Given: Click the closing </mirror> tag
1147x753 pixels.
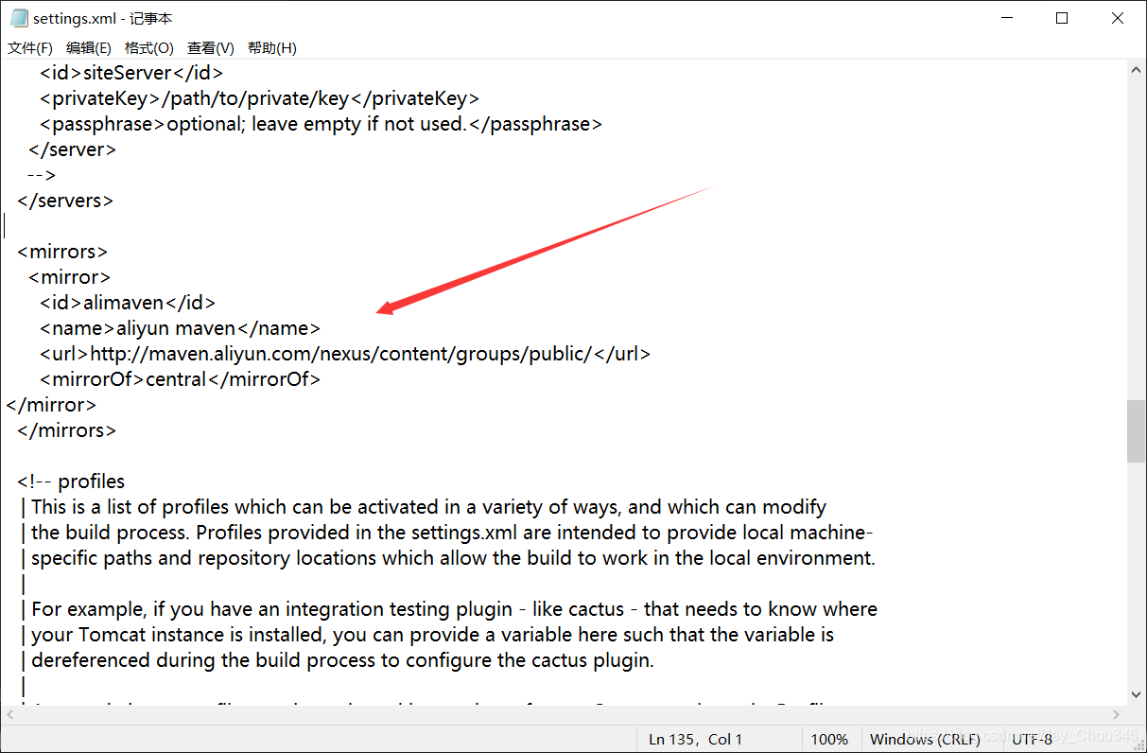Looking at the screenshot, I should (x=51, y=405).
